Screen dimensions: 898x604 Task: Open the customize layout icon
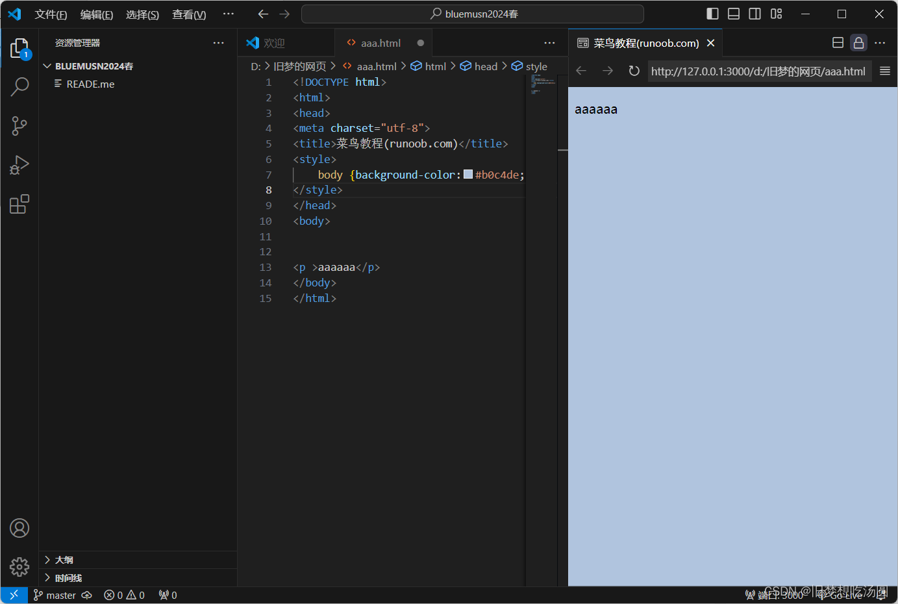pyautogui.click(x=777, y=14)
